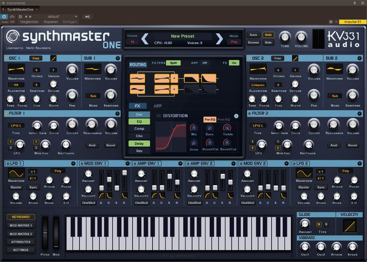Click the host Vergleichen button
This screenshot has height=262, width=367.
(x=29, y=22)
